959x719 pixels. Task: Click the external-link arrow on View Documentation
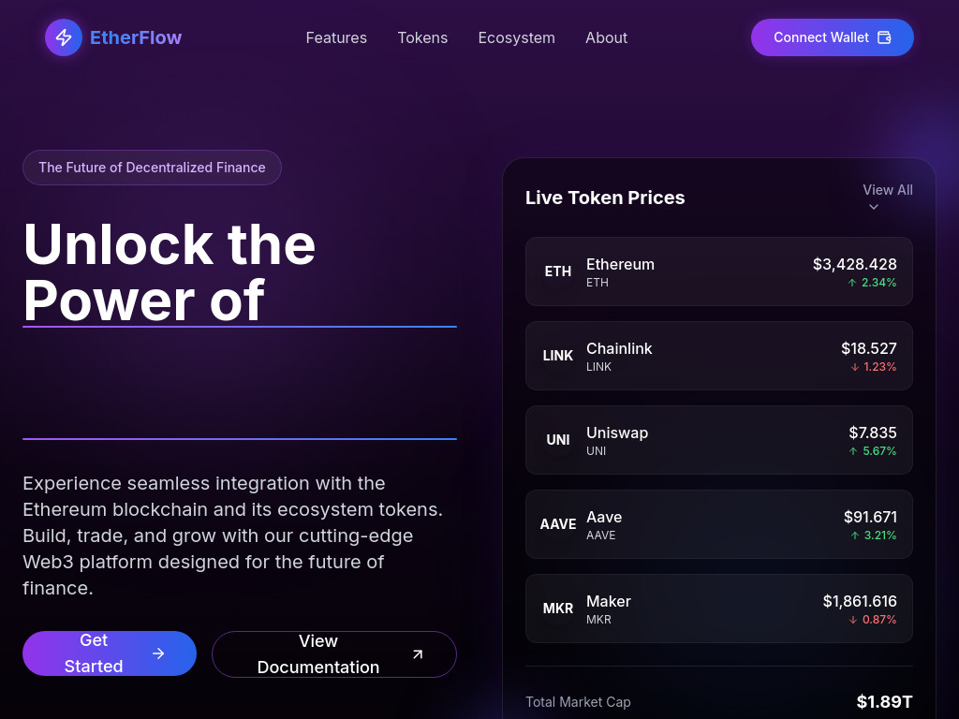point(418,654)
